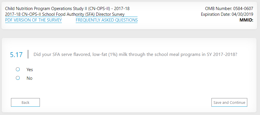Click the Back button
The height and width of the screenshot is (115, 260).
pyautogui.click(x=25, y=102)
